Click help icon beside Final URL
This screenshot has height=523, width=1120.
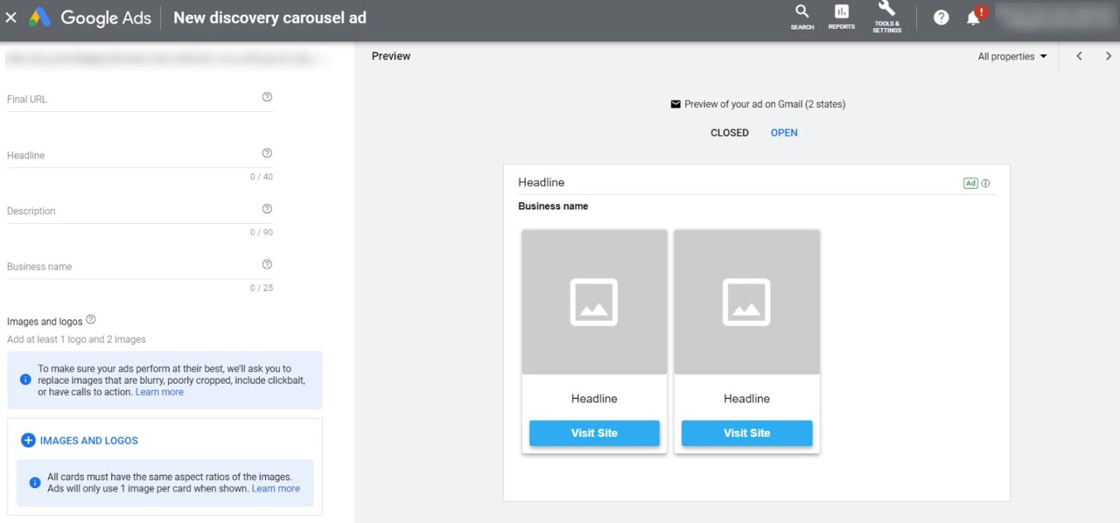pos(267,97)
